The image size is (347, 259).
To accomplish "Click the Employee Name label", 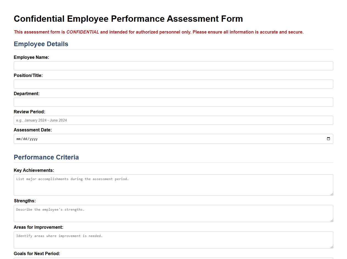I will coord(31,57).
